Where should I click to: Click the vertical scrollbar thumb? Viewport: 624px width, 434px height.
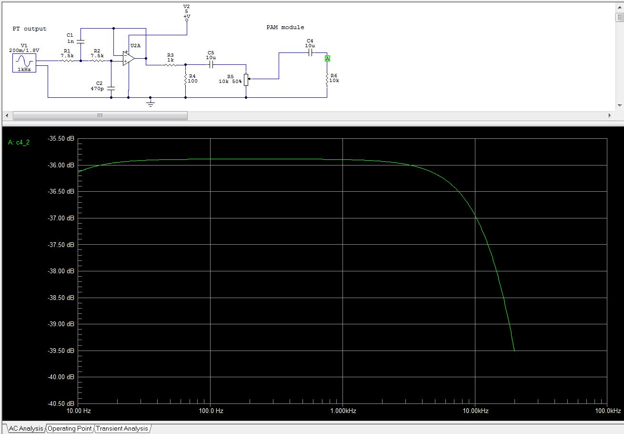point(619,18)
